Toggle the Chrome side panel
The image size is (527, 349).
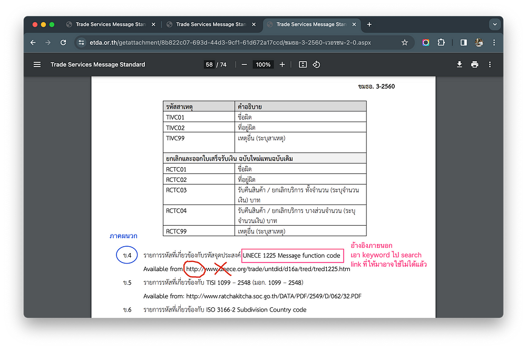[464, 43]
